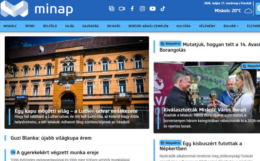Click the excerpt 'Több évtizedes gyógypedagógiai' text
The width and height of the screenshot is (260, 161).
[71, 159]
